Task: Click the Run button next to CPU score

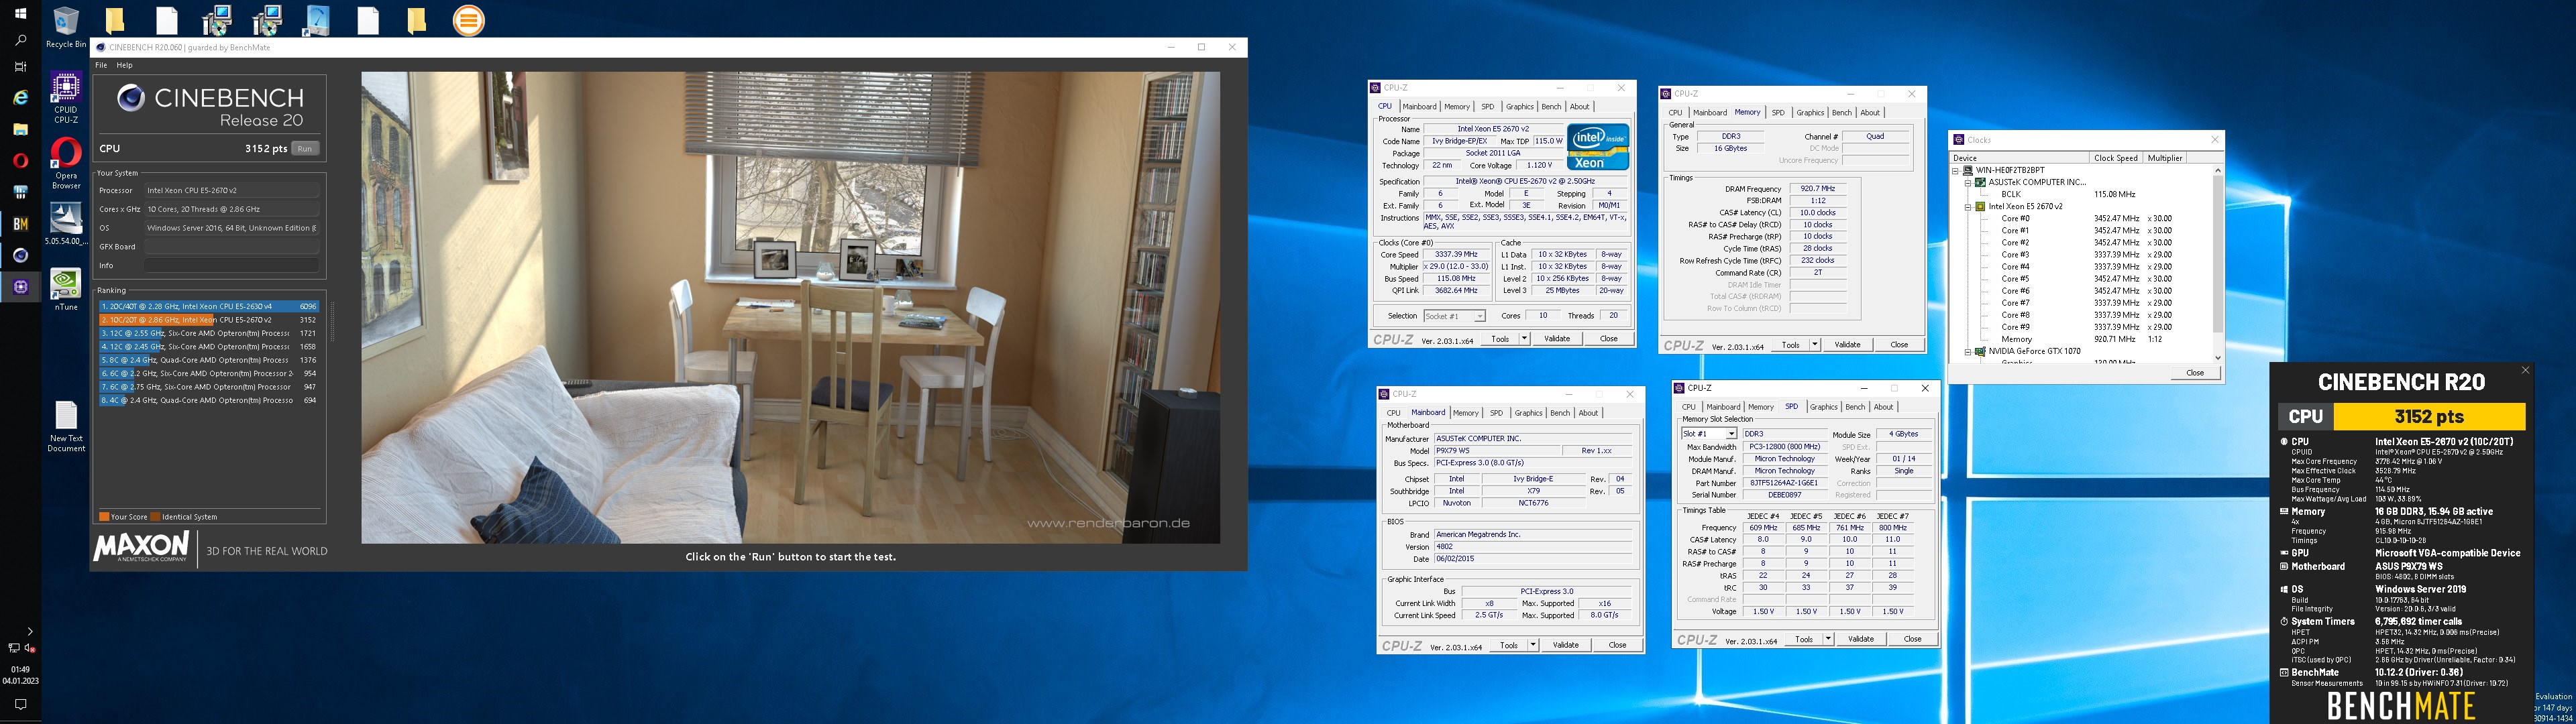Action: [x=305, y=148]
